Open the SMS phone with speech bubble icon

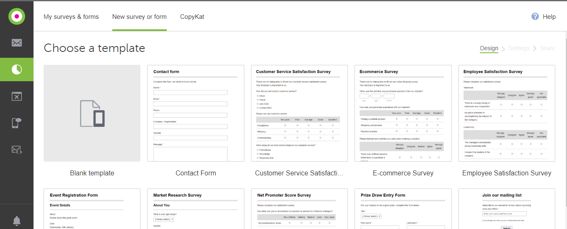tap(17, 123)
